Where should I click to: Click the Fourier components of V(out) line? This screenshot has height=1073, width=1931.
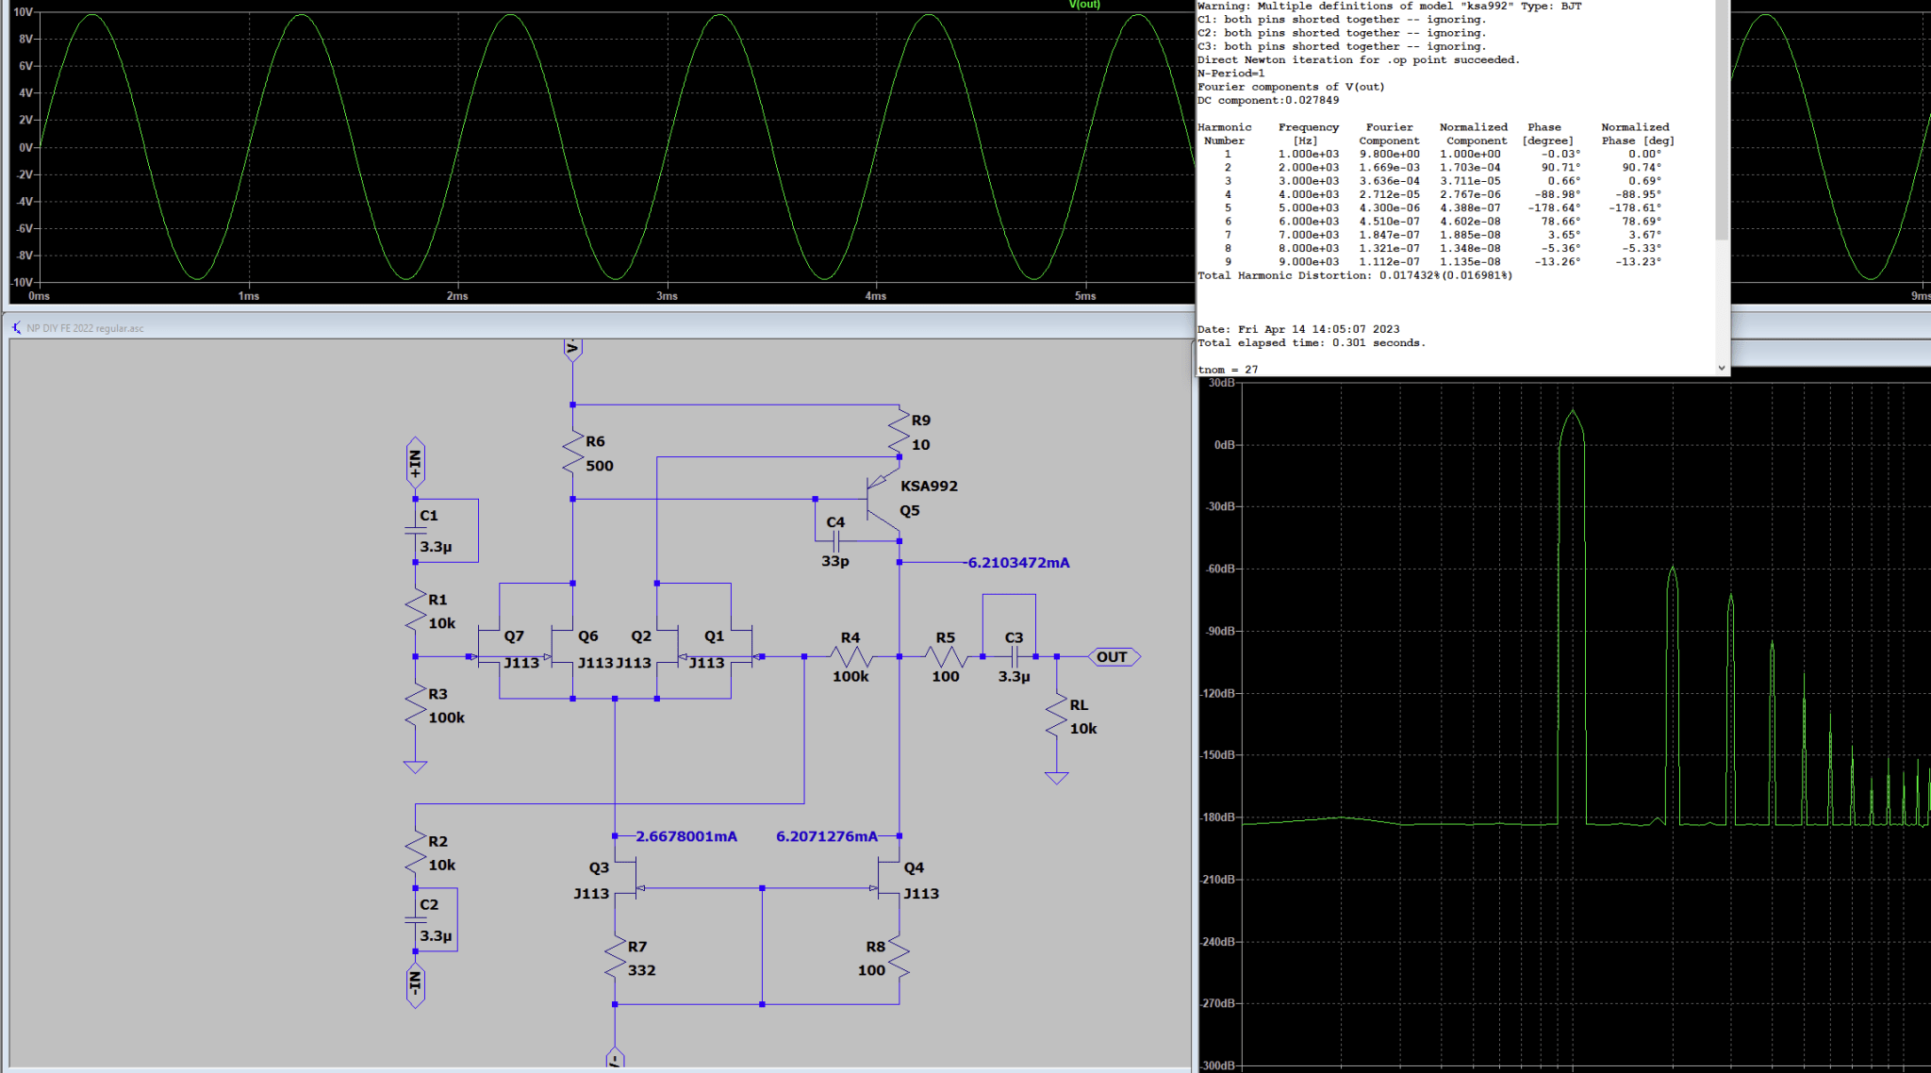[1291, 87]
